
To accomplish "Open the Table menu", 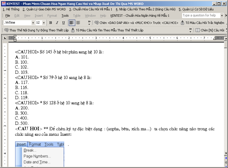I will point(77,16).
